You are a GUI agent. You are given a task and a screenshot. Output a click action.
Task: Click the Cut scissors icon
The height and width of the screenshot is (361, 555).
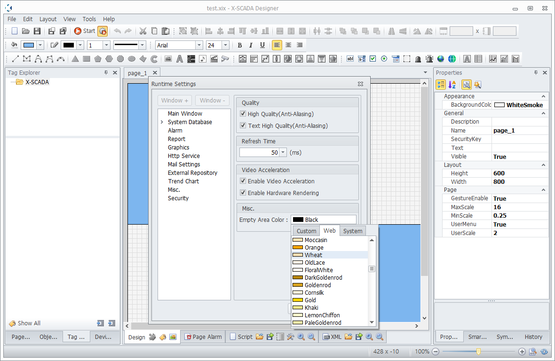tap(143, 31)
